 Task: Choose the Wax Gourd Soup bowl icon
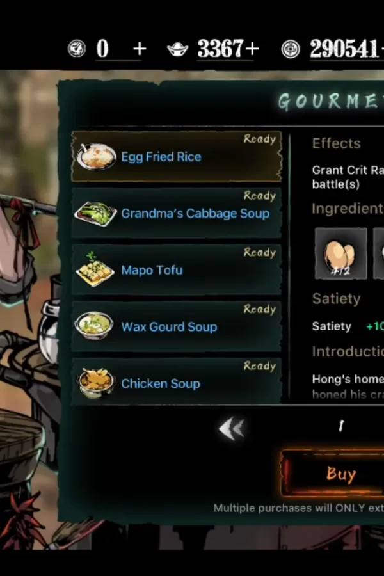[x=94, y=326]
